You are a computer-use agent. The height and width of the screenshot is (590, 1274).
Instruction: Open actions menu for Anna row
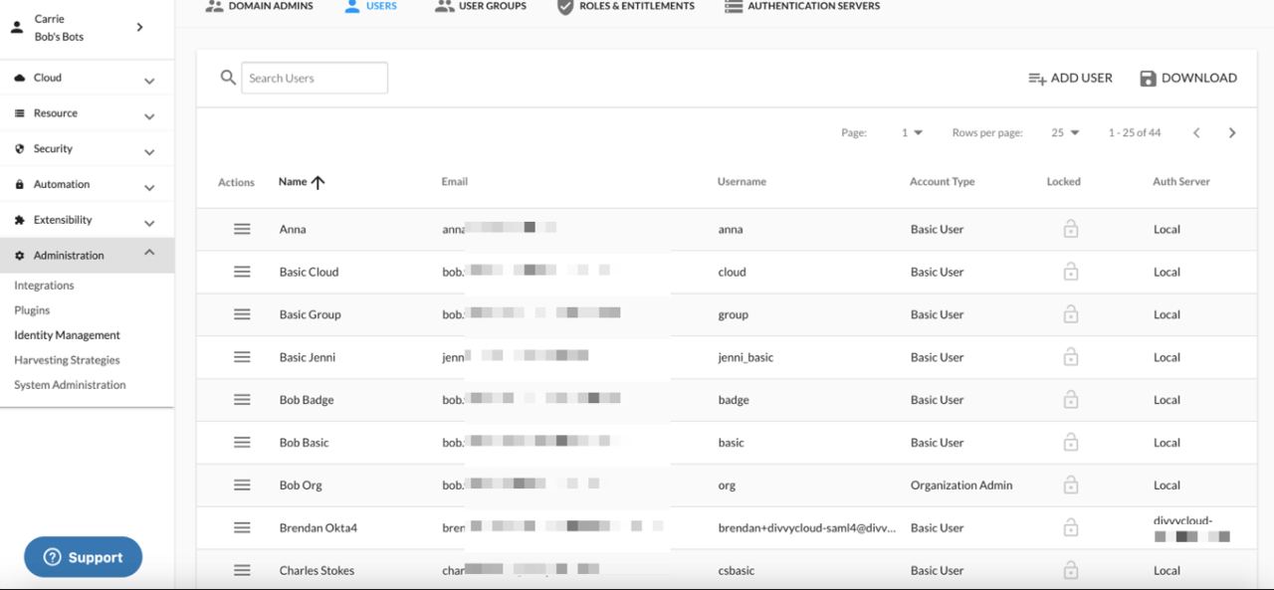[x=242, y=229]
